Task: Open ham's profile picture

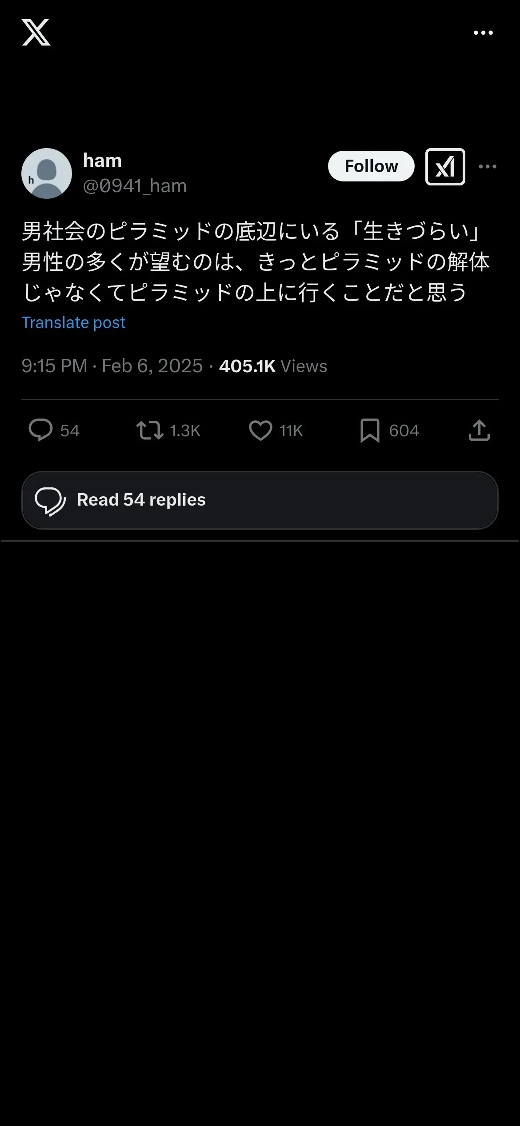Action: coord(47,173)
